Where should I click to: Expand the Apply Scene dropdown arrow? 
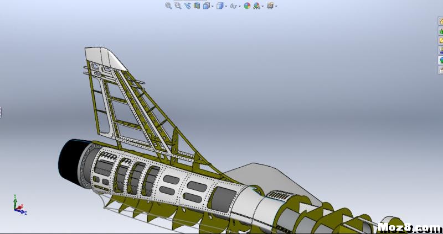[262, 6]
